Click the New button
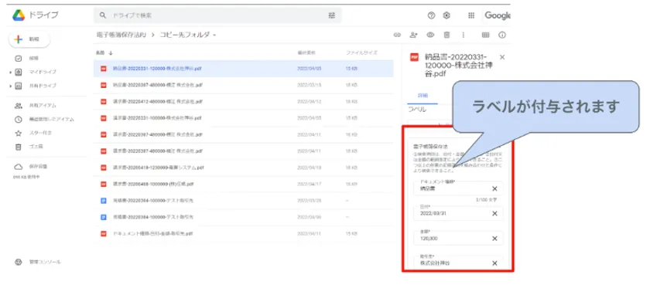 (29, 39)
